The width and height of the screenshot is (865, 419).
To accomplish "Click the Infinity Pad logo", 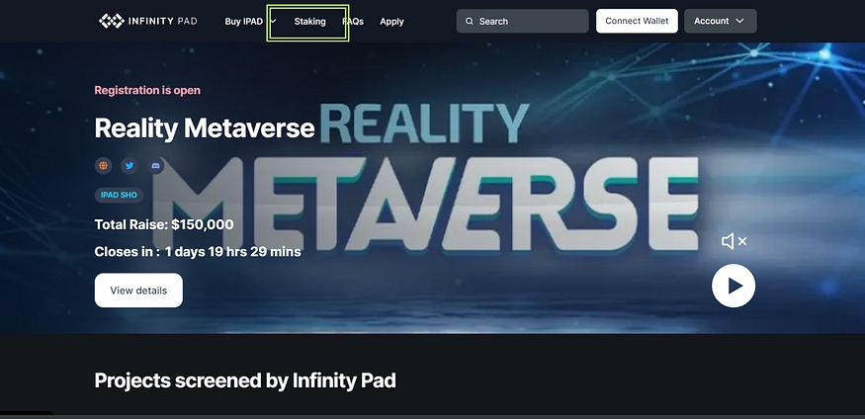I will [147, 21].
